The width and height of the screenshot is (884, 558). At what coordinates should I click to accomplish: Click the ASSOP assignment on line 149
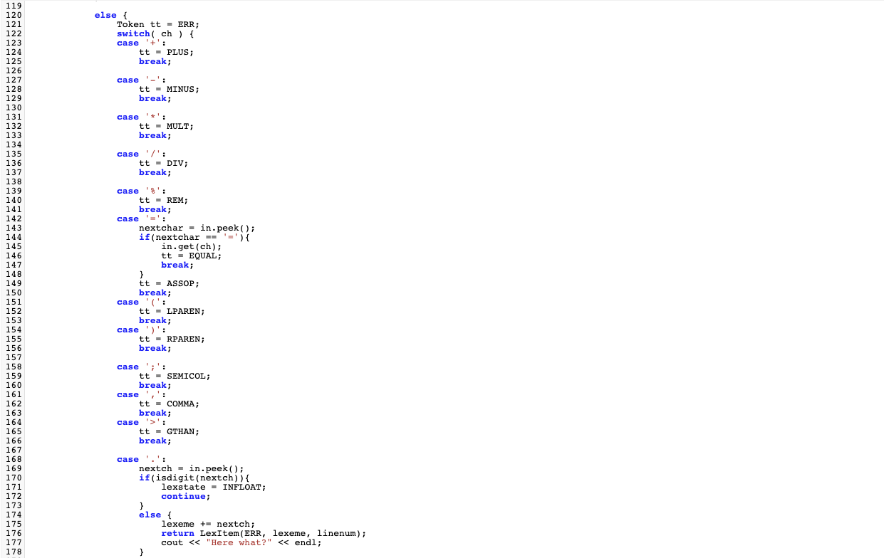pos(180,283)
